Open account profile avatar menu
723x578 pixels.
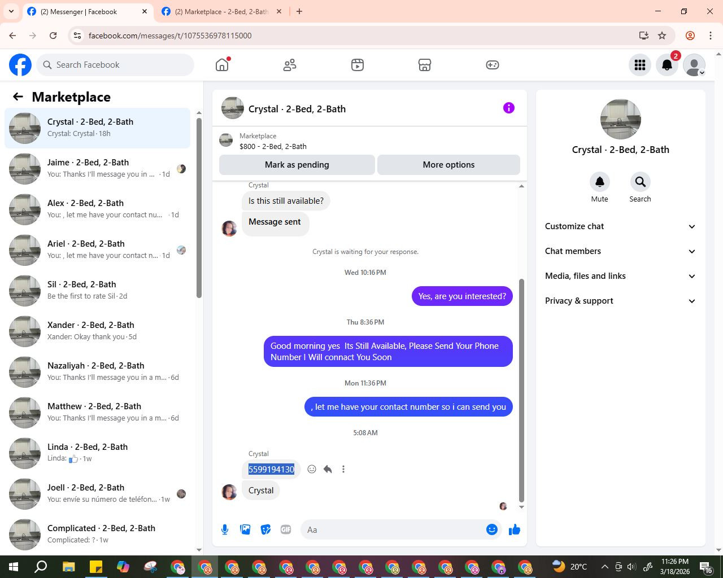(694, 65)
